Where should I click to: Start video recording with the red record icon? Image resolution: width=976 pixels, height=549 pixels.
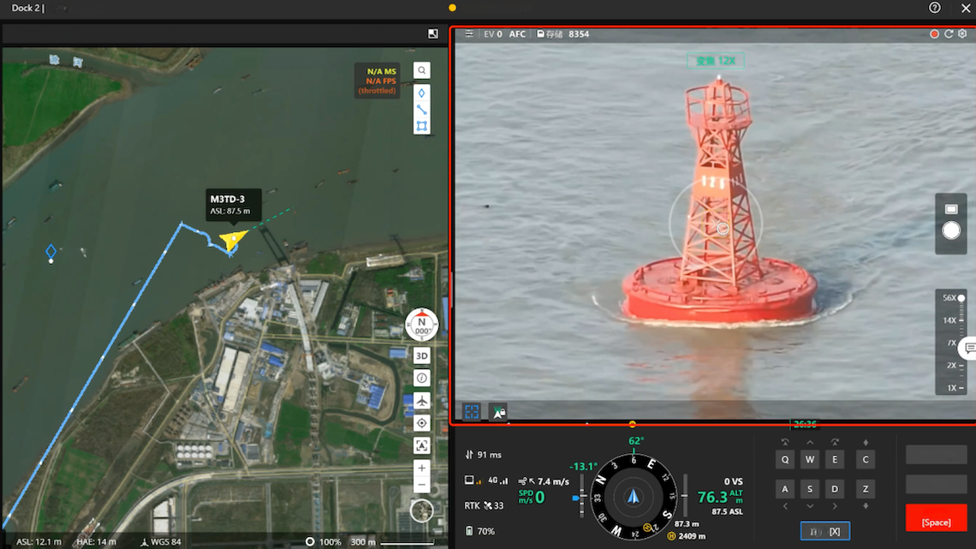coord(934,33)
